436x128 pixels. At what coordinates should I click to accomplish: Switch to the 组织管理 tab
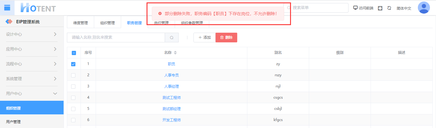[107, 23]
